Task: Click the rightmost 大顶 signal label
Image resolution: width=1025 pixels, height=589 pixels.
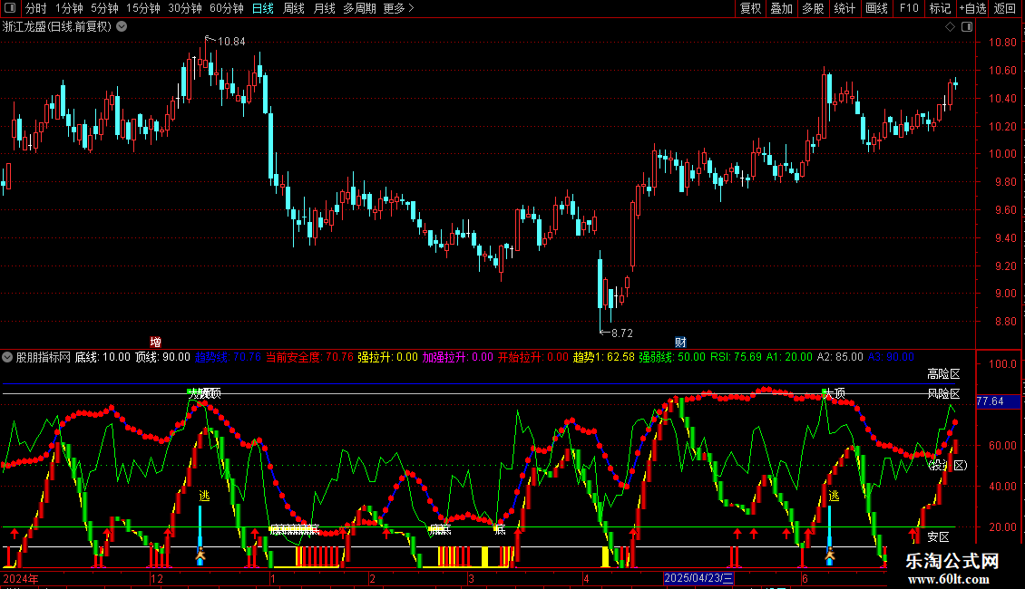Action: (835, 394)
